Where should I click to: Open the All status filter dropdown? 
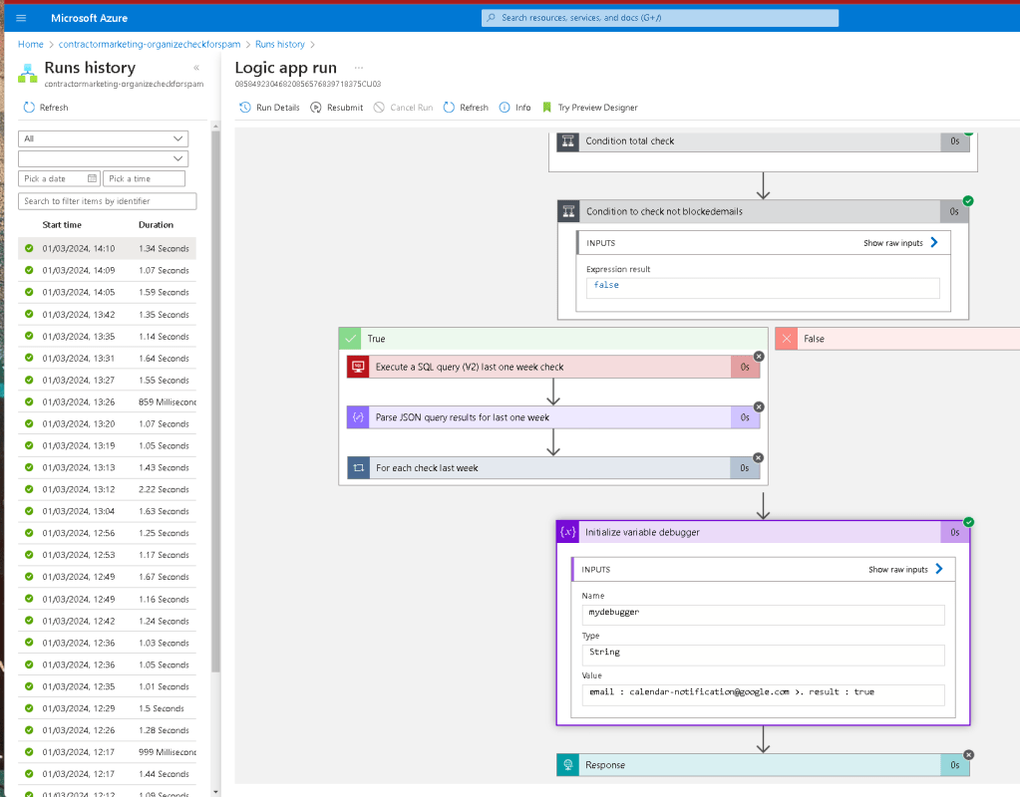[104, 138]
